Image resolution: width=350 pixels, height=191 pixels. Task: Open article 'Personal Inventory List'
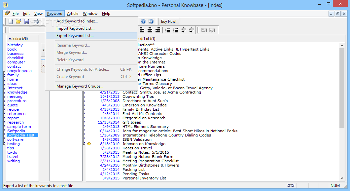(144, 178)
